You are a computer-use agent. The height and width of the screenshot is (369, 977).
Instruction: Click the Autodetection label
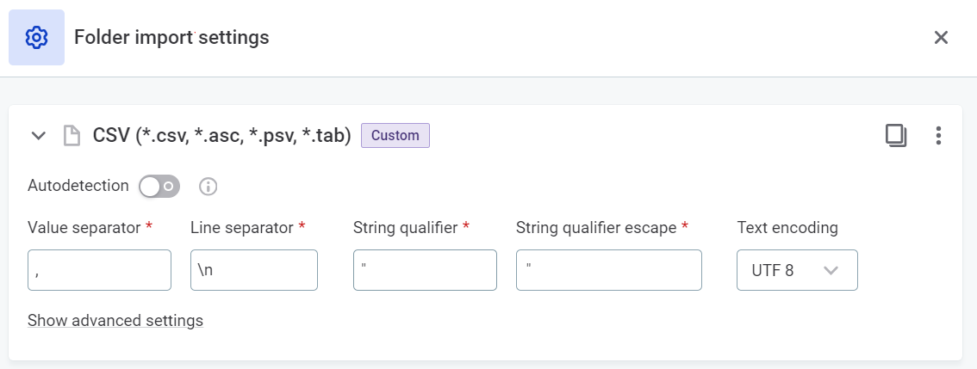pyautogui.click(x=78, y=186)
